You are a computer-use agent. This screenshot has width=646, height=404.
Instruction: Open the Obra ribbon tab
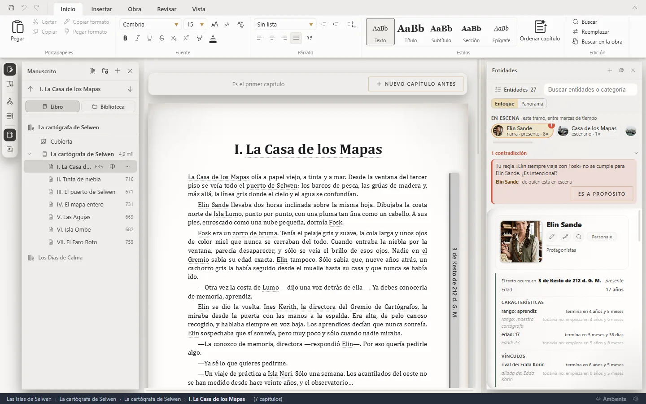(x=134, y=9)
